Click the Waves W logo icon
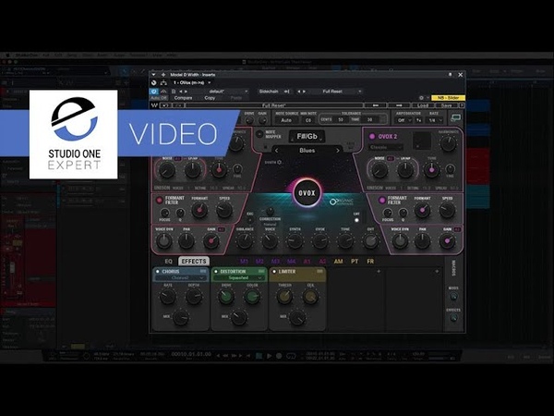The width and height of the screenshot is (554, 416). 154,105
